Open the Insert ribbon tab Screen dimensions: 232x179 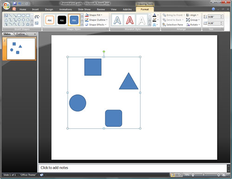(35, 9)
